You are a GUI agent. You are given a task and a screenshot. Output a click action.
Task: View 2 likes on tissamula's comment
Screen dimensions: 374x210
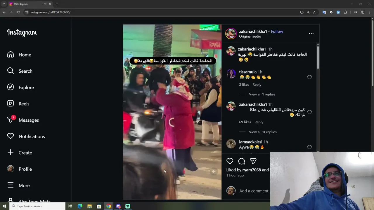click(x=244, y=85)
